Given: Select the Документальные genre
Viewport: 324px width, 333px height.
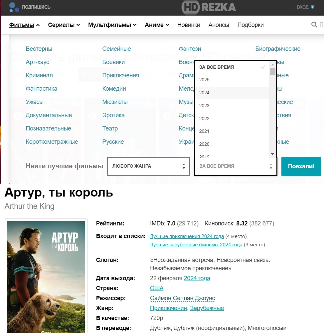Looking at the screenshot, I should pyautogui.click(x=49, y=115).
